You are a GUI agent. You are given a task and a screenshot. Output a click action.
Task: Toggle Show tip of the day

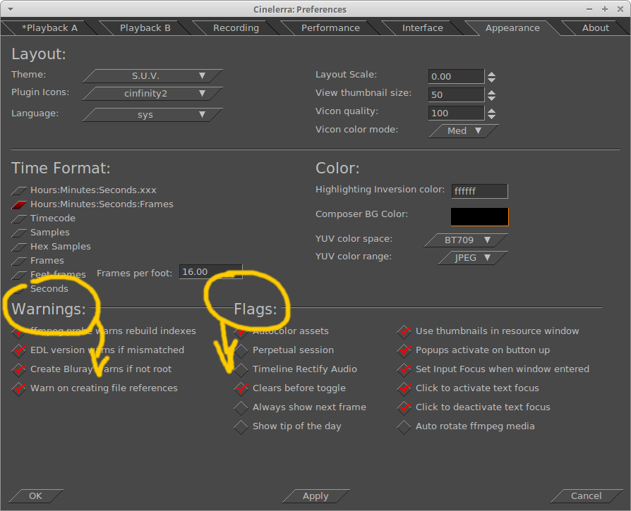pyautogui.click(x=241, y=426)
